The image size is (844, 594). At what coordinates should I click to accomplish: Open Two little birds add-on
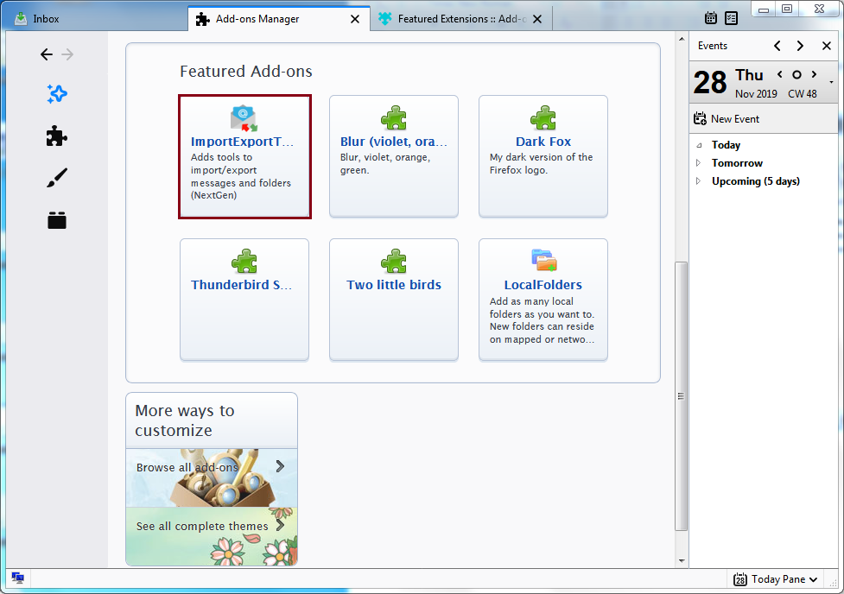tap(394, 299)
